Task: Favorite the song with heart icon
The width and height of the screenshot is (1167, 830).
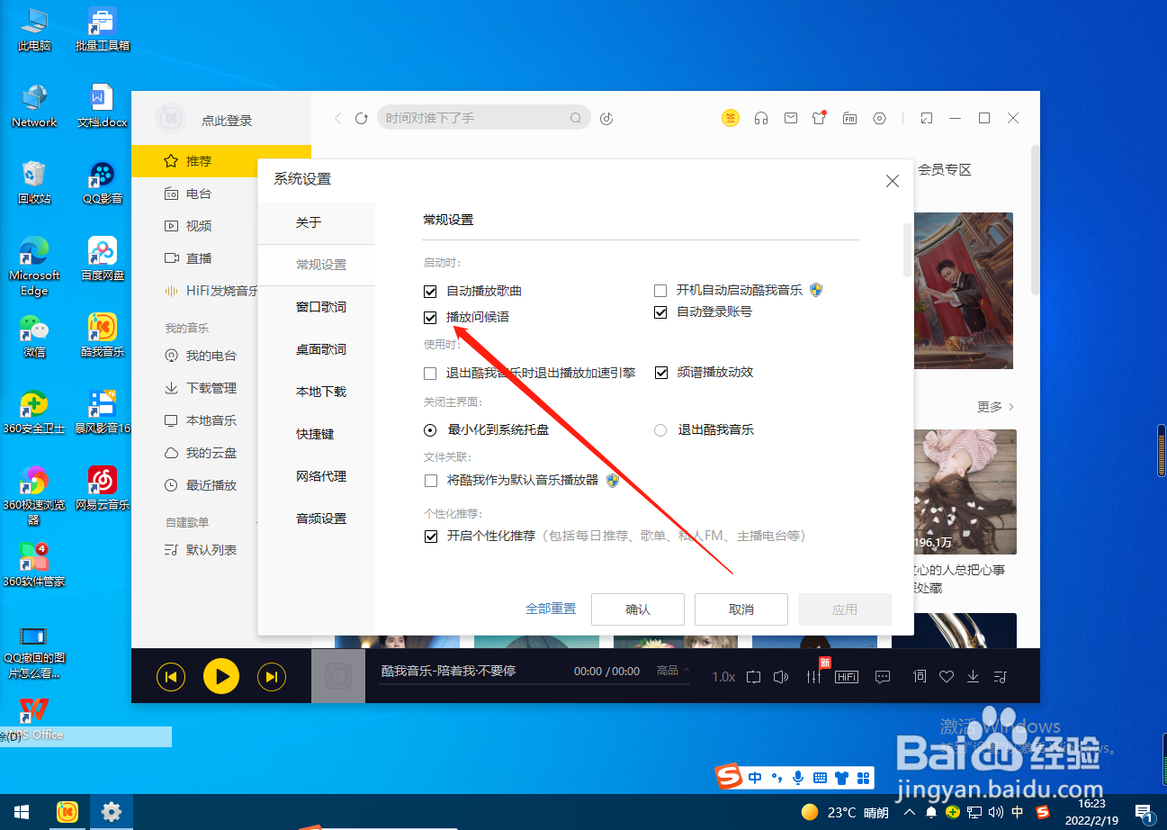Action: 947,676
